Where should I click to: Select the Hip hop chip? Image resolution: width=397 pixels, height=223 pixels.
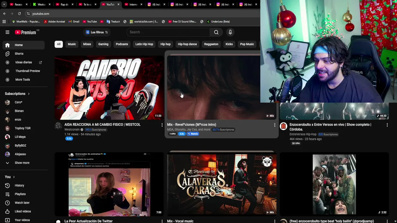(165, 44)
